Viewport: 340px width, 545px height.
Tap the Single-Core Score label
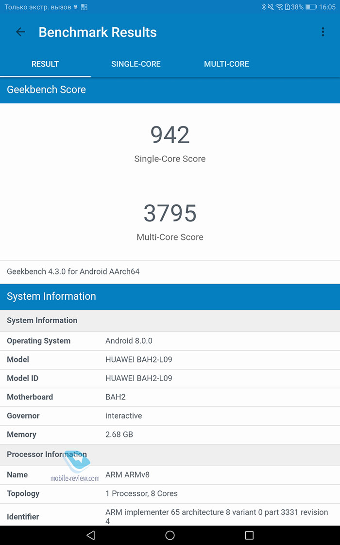coord(170,159)
